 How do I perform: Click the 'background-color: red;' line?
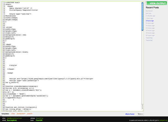pyautogui.click(x=16, y=35)
